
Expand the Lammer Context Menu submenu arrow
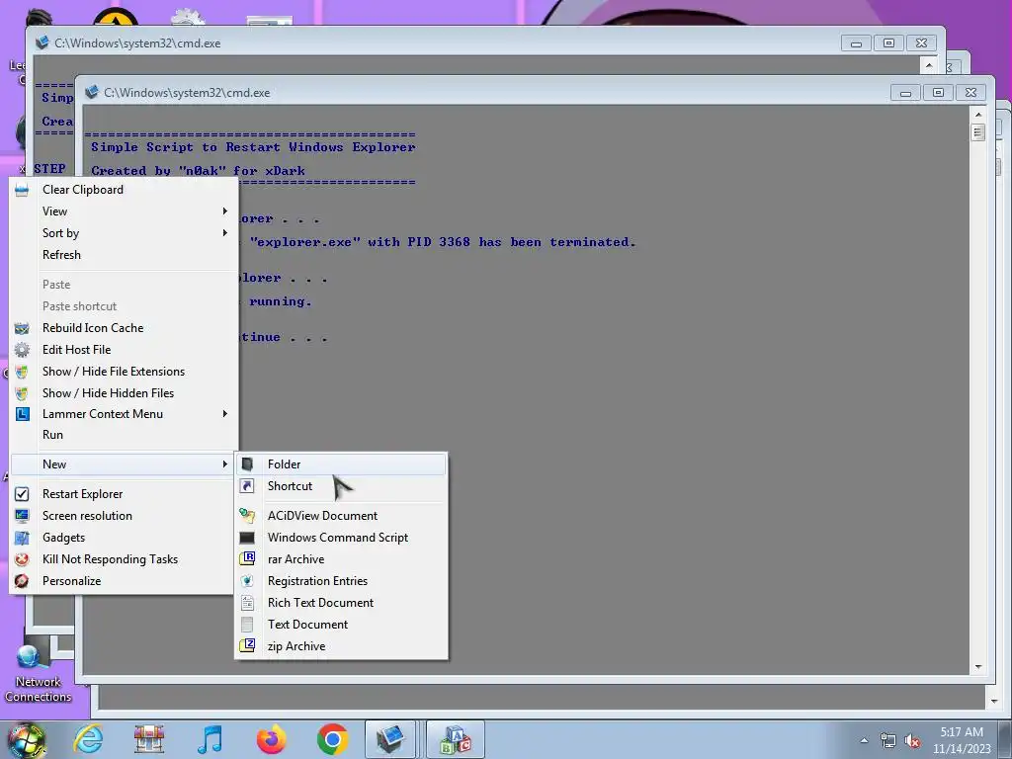tap(224, 414)
